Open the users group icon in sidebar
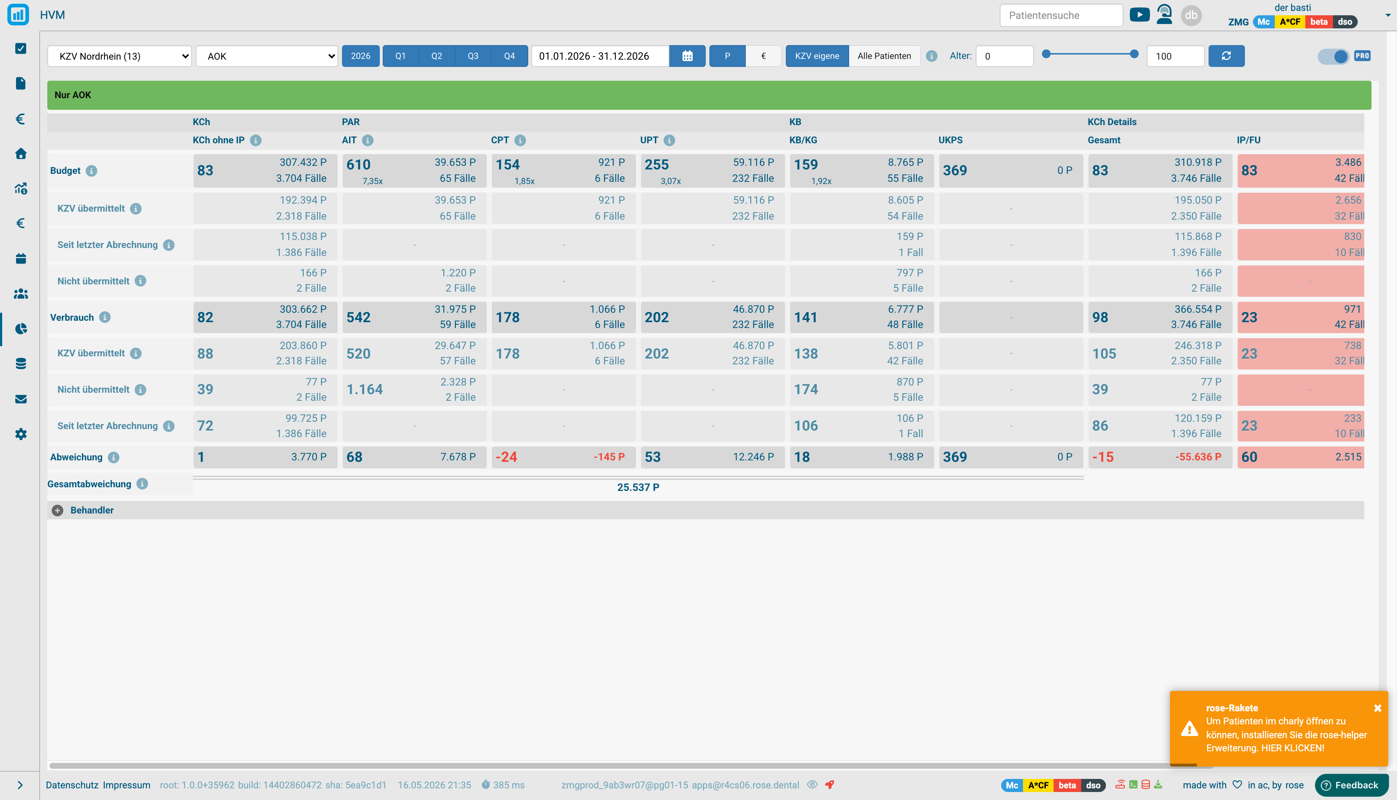This screenshot has width=1397, height=800. click(x=21, y=293)
